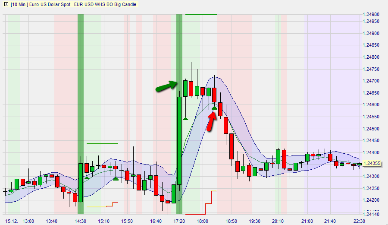The width and height of the screenshot is (388, 225).
Task: Select the big green candle at 17:20
Action: [x=179, y=141]
